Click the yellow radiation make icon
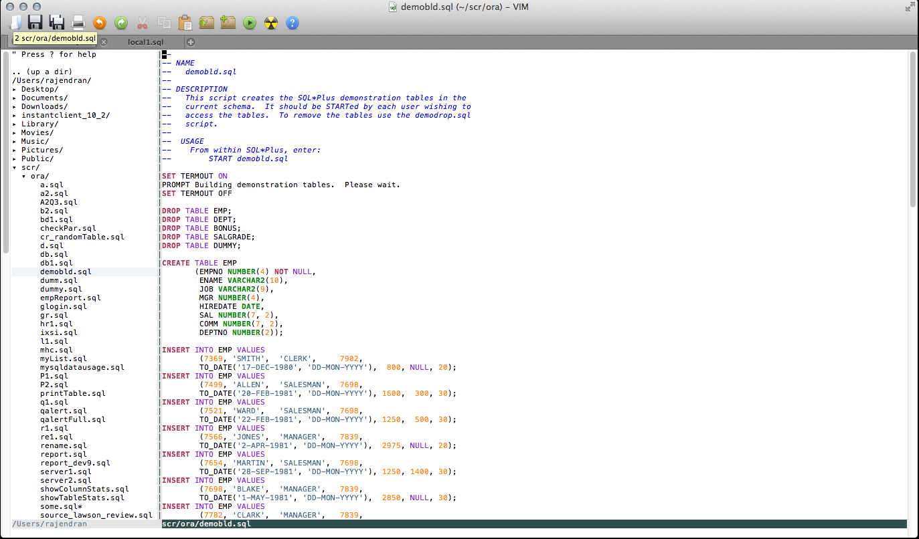The image size is (919, 539). point(271,23)
